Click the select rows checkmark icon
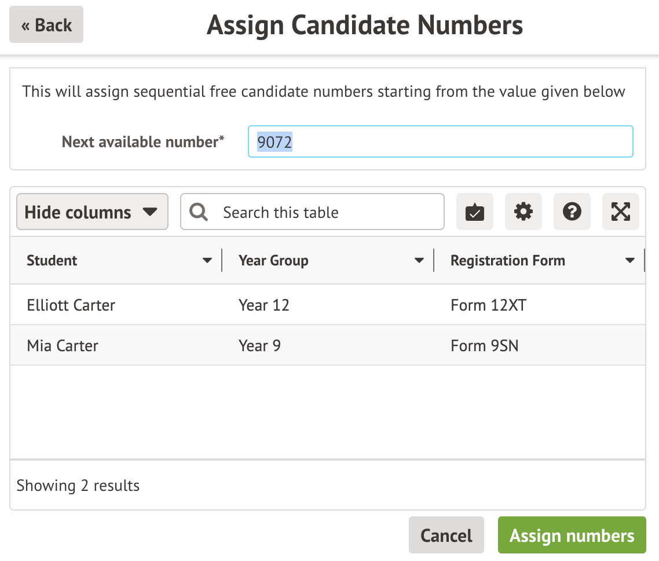This screenshot has width=659, height=561. pyautogui.click(x=475, y=212)
